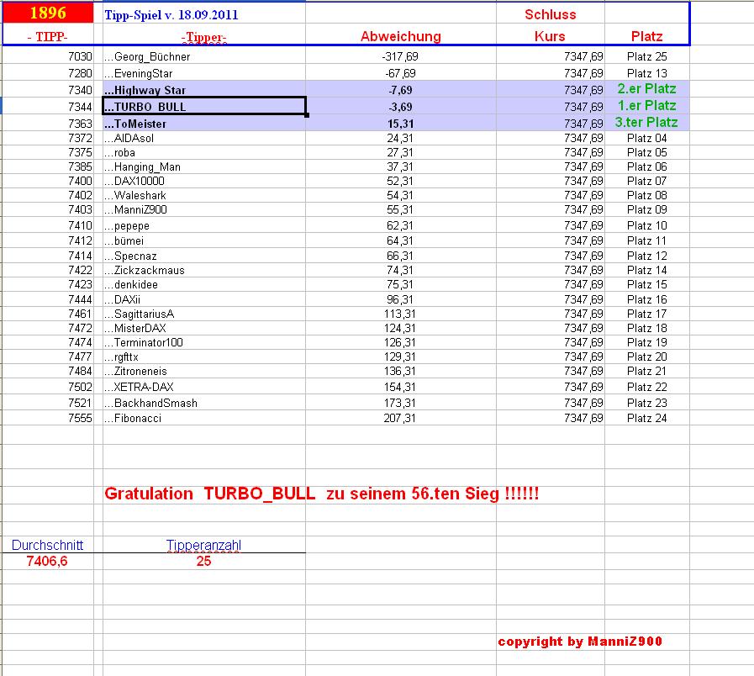754x676 pixels.
Task: Select the 1.er Platz cell
Action: (646, 105)
